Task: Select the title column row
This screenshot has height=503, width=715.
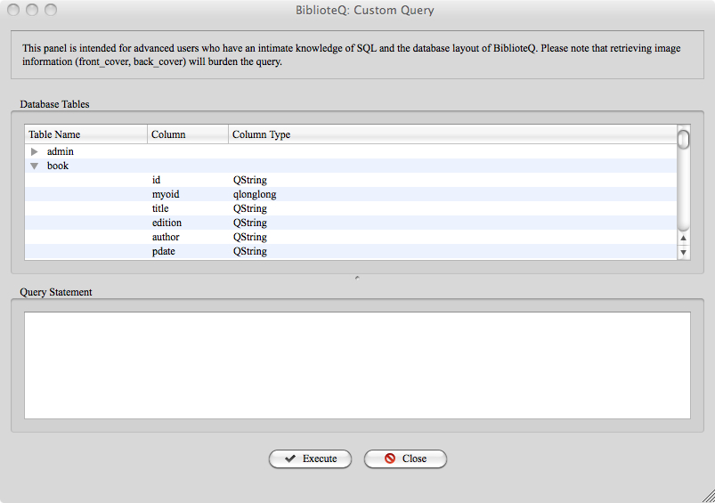Action: point(351,208)
